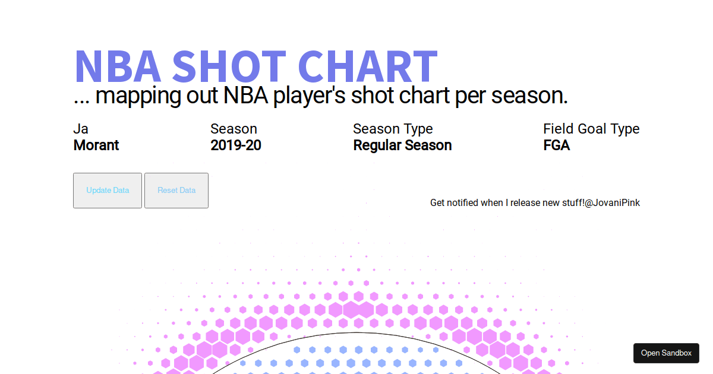This screenshot has width=713, height=374.
Task: Click the Open Sandbox button
Action: pyautogui.click(x=665, y=353)
